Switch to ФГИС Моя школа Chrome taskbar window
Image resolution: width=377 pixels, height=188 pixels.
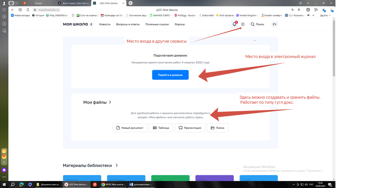coord(113,185)
